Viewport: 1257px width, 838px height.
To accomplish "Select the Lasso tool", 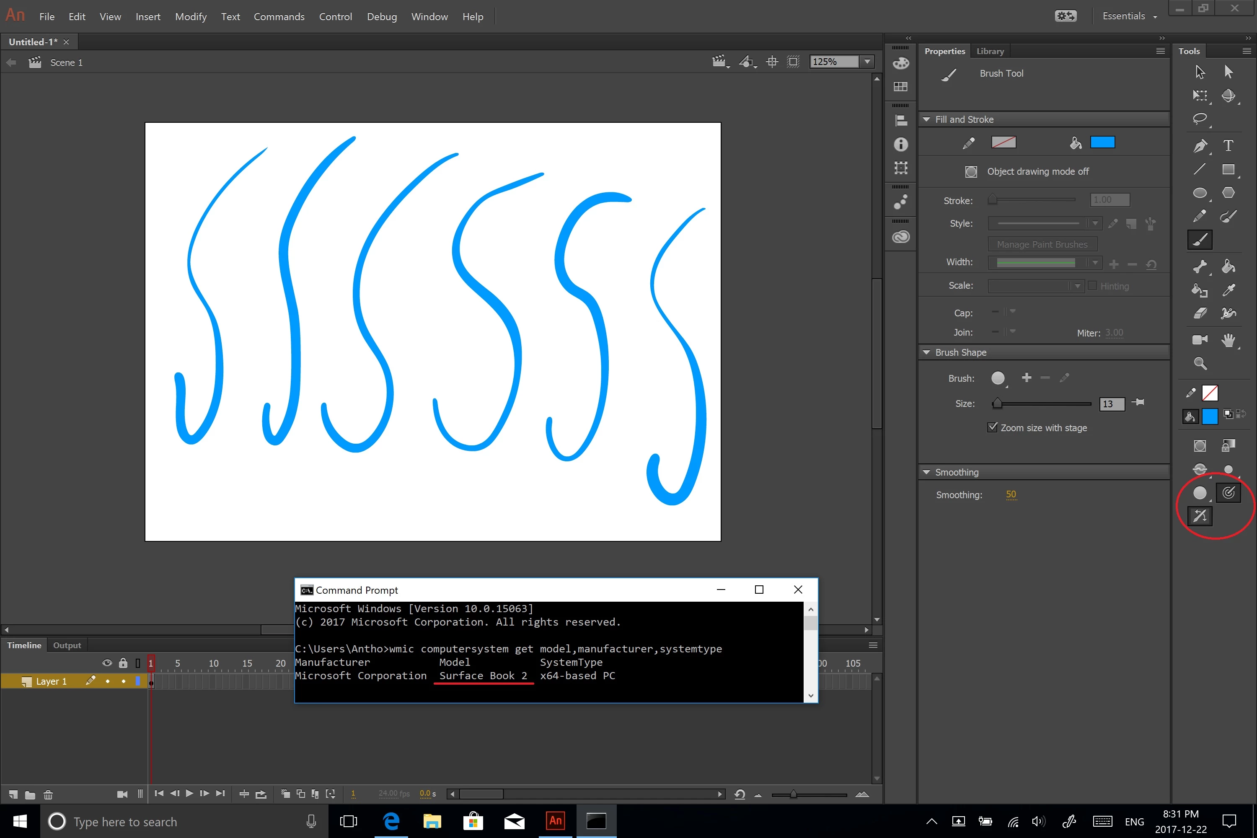I will (x=1199, y=119).
